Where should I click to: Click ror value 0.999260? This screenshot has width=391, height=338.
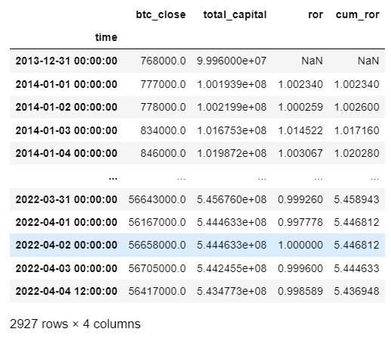pos(300,199)
